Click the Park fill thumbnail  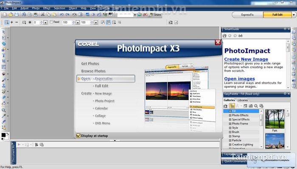click(x=275, y=119)
